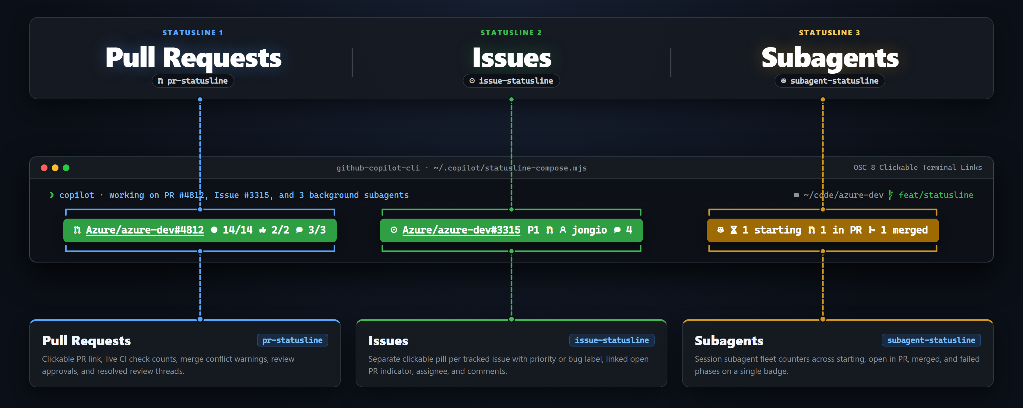Click the merge icon before 1 merged

point(872,230)
